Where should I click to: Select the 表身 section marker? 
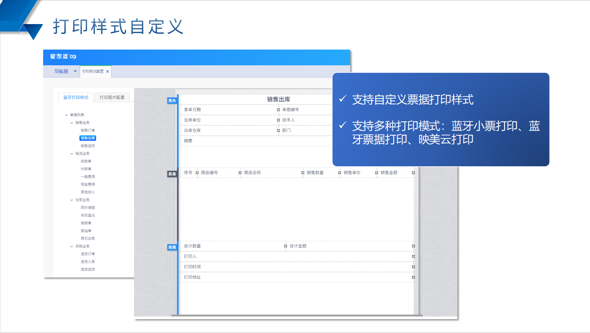tap(172, 174)
